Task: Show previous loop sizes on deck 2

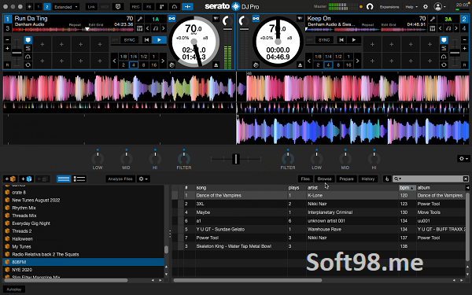Action: click(x=309, y=61)
